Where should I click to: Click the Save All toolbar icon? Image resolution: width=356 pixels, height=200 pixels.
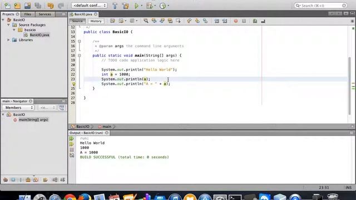pyautogui.click(x=38, y=6)
